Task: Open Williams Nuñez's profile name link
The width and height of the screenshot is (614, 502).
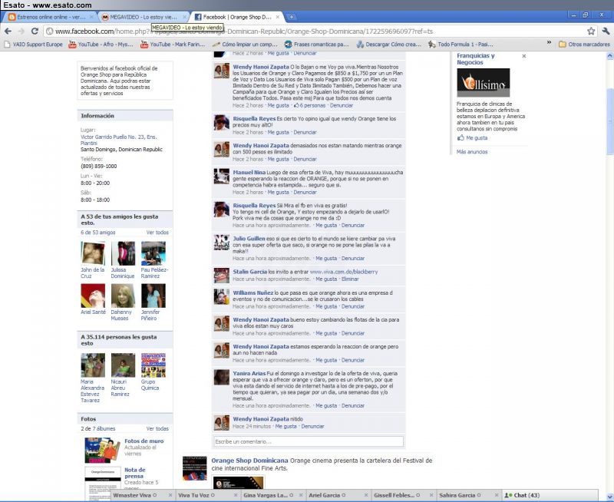Action: [x=253, y=293]
